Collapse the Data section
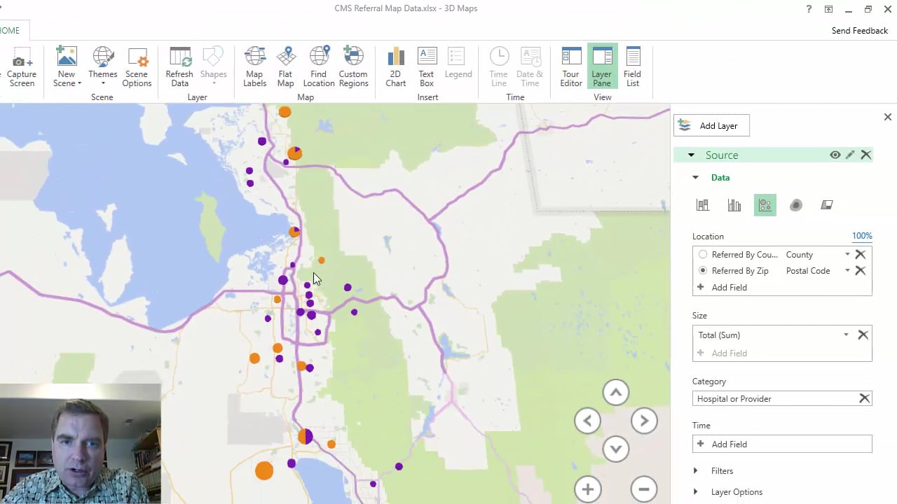 (695, 178)
